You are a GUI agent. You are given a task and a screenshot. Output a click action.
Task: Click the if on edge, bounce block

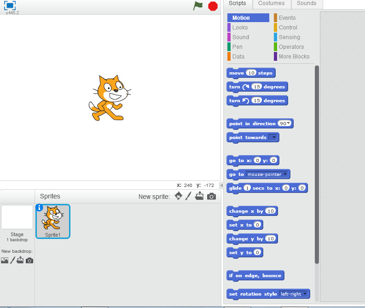[255, 276]
